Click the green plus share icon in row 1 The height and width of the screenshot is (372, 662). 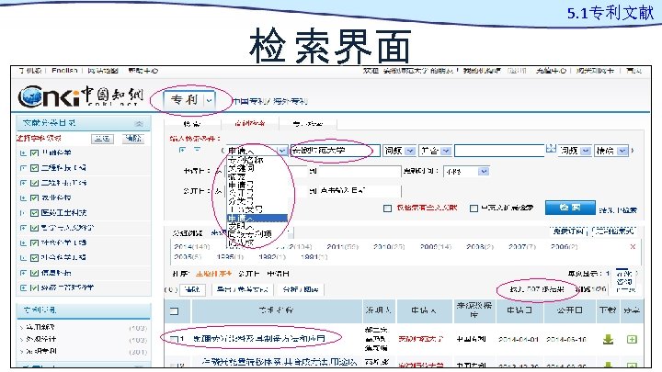coord(632,339)
